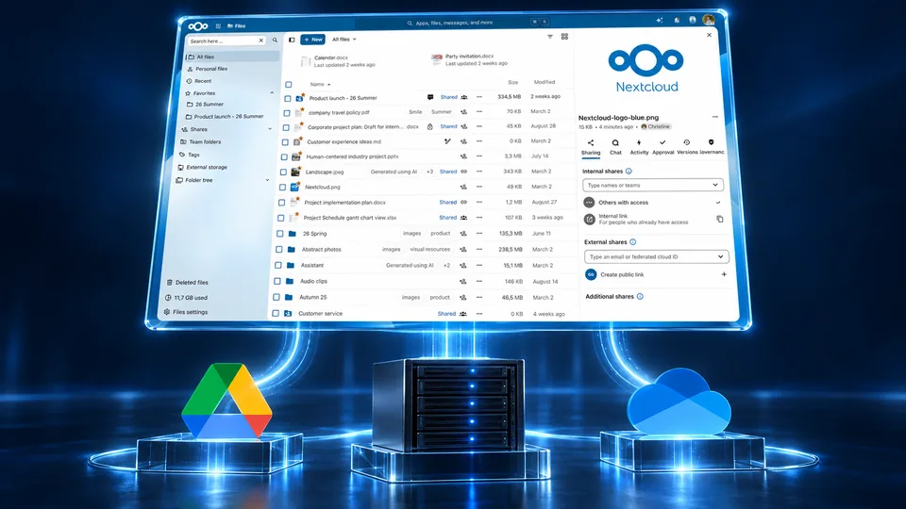The height and width of the screenshot is (509, 906).
Task: Click the magnifier icon beside sidebar search
Action: (x=275, y=41)
